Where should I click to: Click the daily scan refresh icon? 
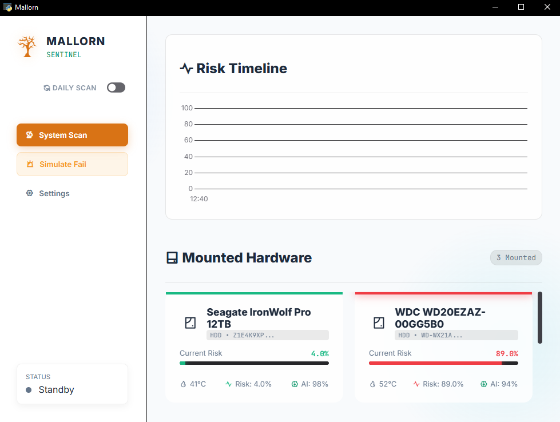click(47, 88)
